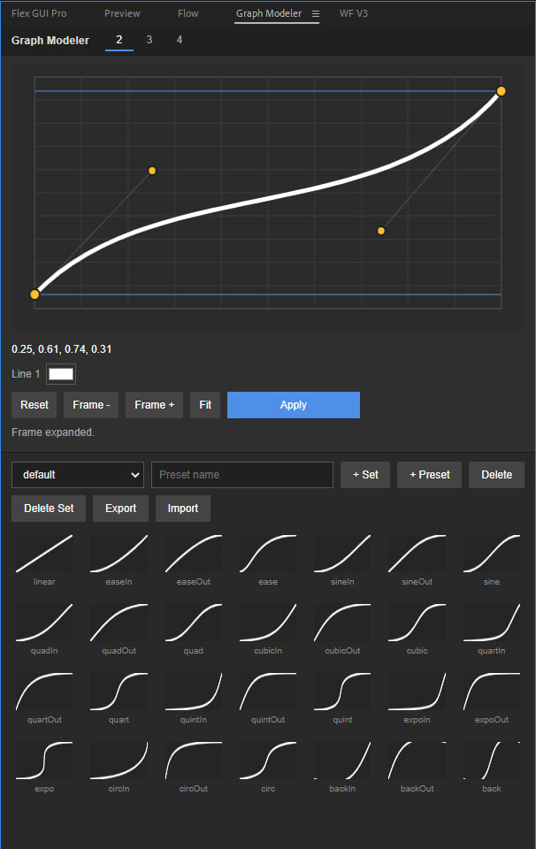
Task: Shrink frame with Frame - button
Action: click(91, 405)
